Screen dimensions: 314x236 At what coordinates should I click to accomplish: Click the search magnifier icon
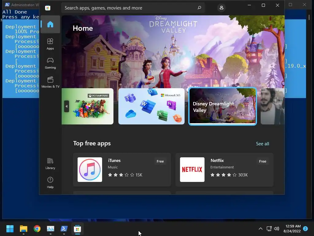click(x=199, y=8)
